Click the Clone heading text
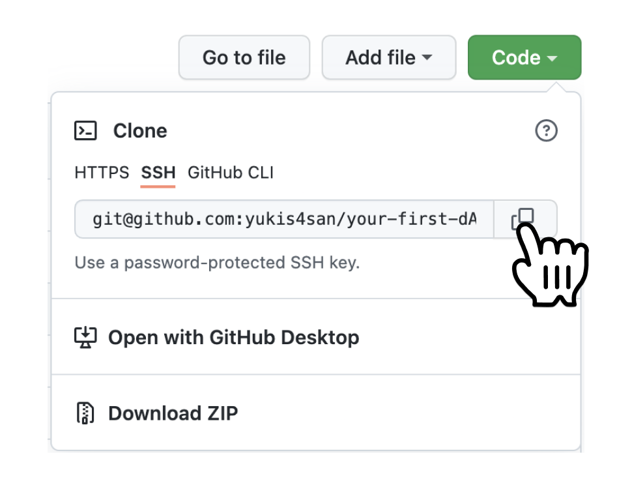The width and height of the screenshot is (617, 485). 140,130
